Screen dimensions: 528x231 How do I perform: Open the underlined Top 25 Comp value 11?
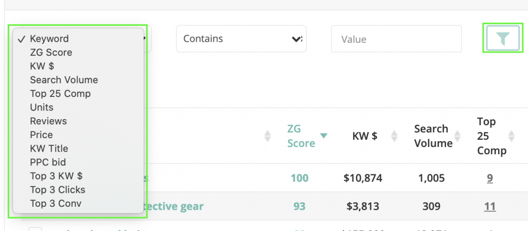[490, 206]
